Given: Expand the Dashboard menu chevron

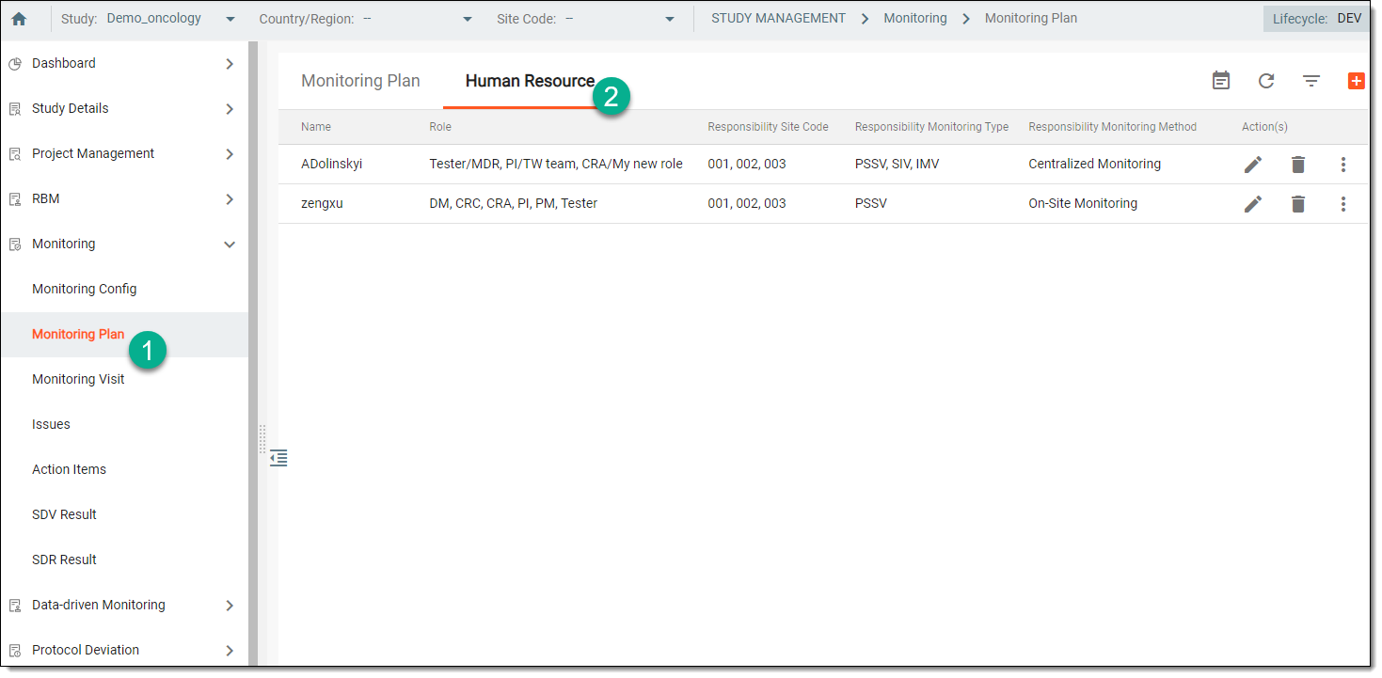Looking at the screenshot, I should 230,64.
